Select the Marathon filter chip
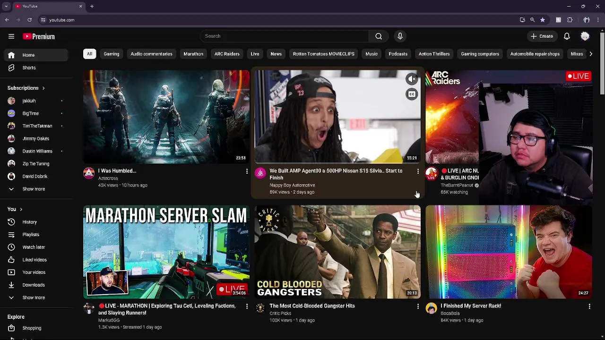Screen dimensions: 605x340 point(193,54)
